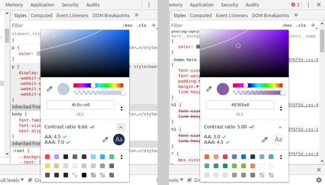Open right console levels dropdown
This screenshot has width=325, height=185.
176,180
